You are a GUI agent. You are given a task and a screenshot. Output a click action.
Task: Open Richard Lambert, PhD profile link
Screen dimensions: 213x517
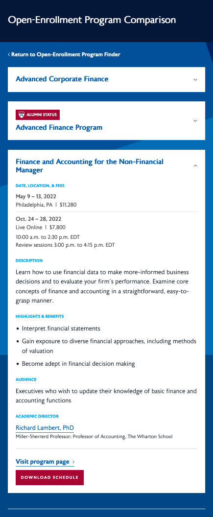point(45,428)
